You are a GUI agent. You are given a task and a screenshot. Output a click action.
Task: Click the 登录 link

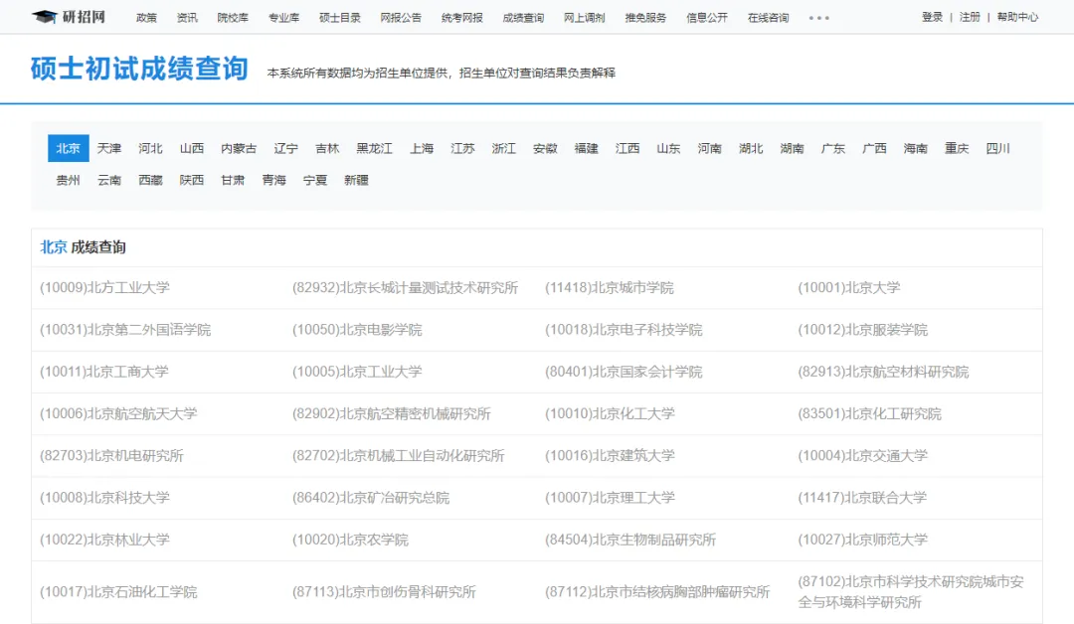point(932,17)
